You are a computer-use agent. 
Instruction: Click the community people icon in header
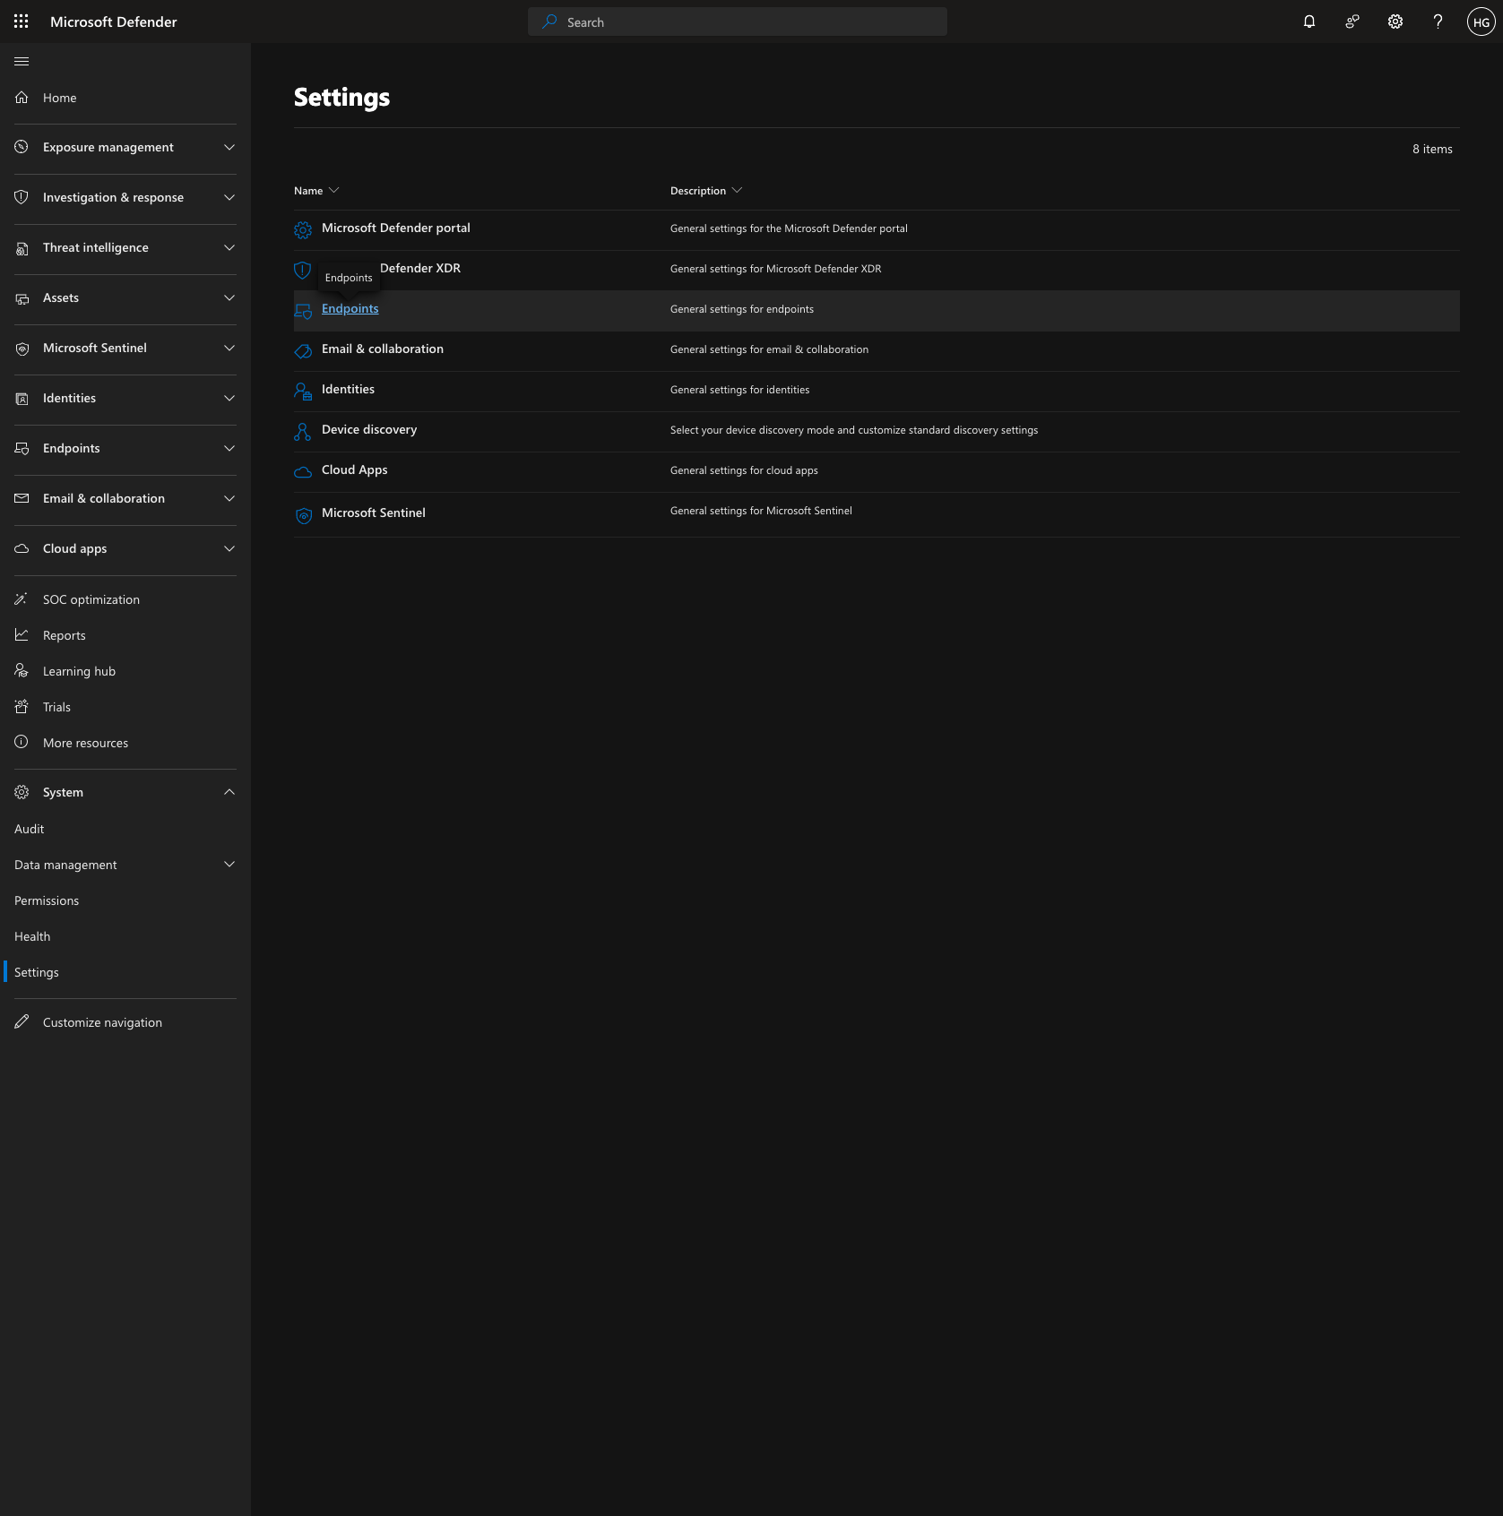(x=1352, y=22)
